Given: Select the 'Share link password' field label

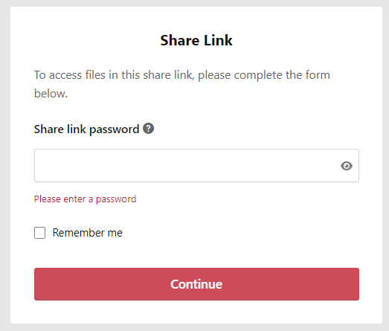Looking at the screenshot, I should [x=86, y=129].
